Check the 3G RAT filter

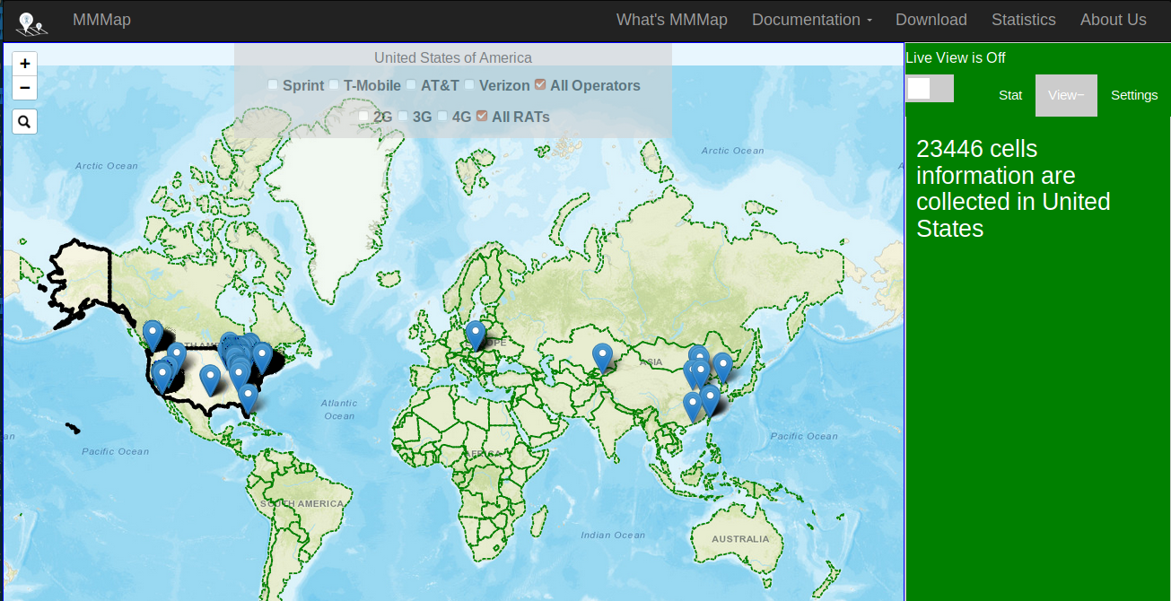click(402, 116)
